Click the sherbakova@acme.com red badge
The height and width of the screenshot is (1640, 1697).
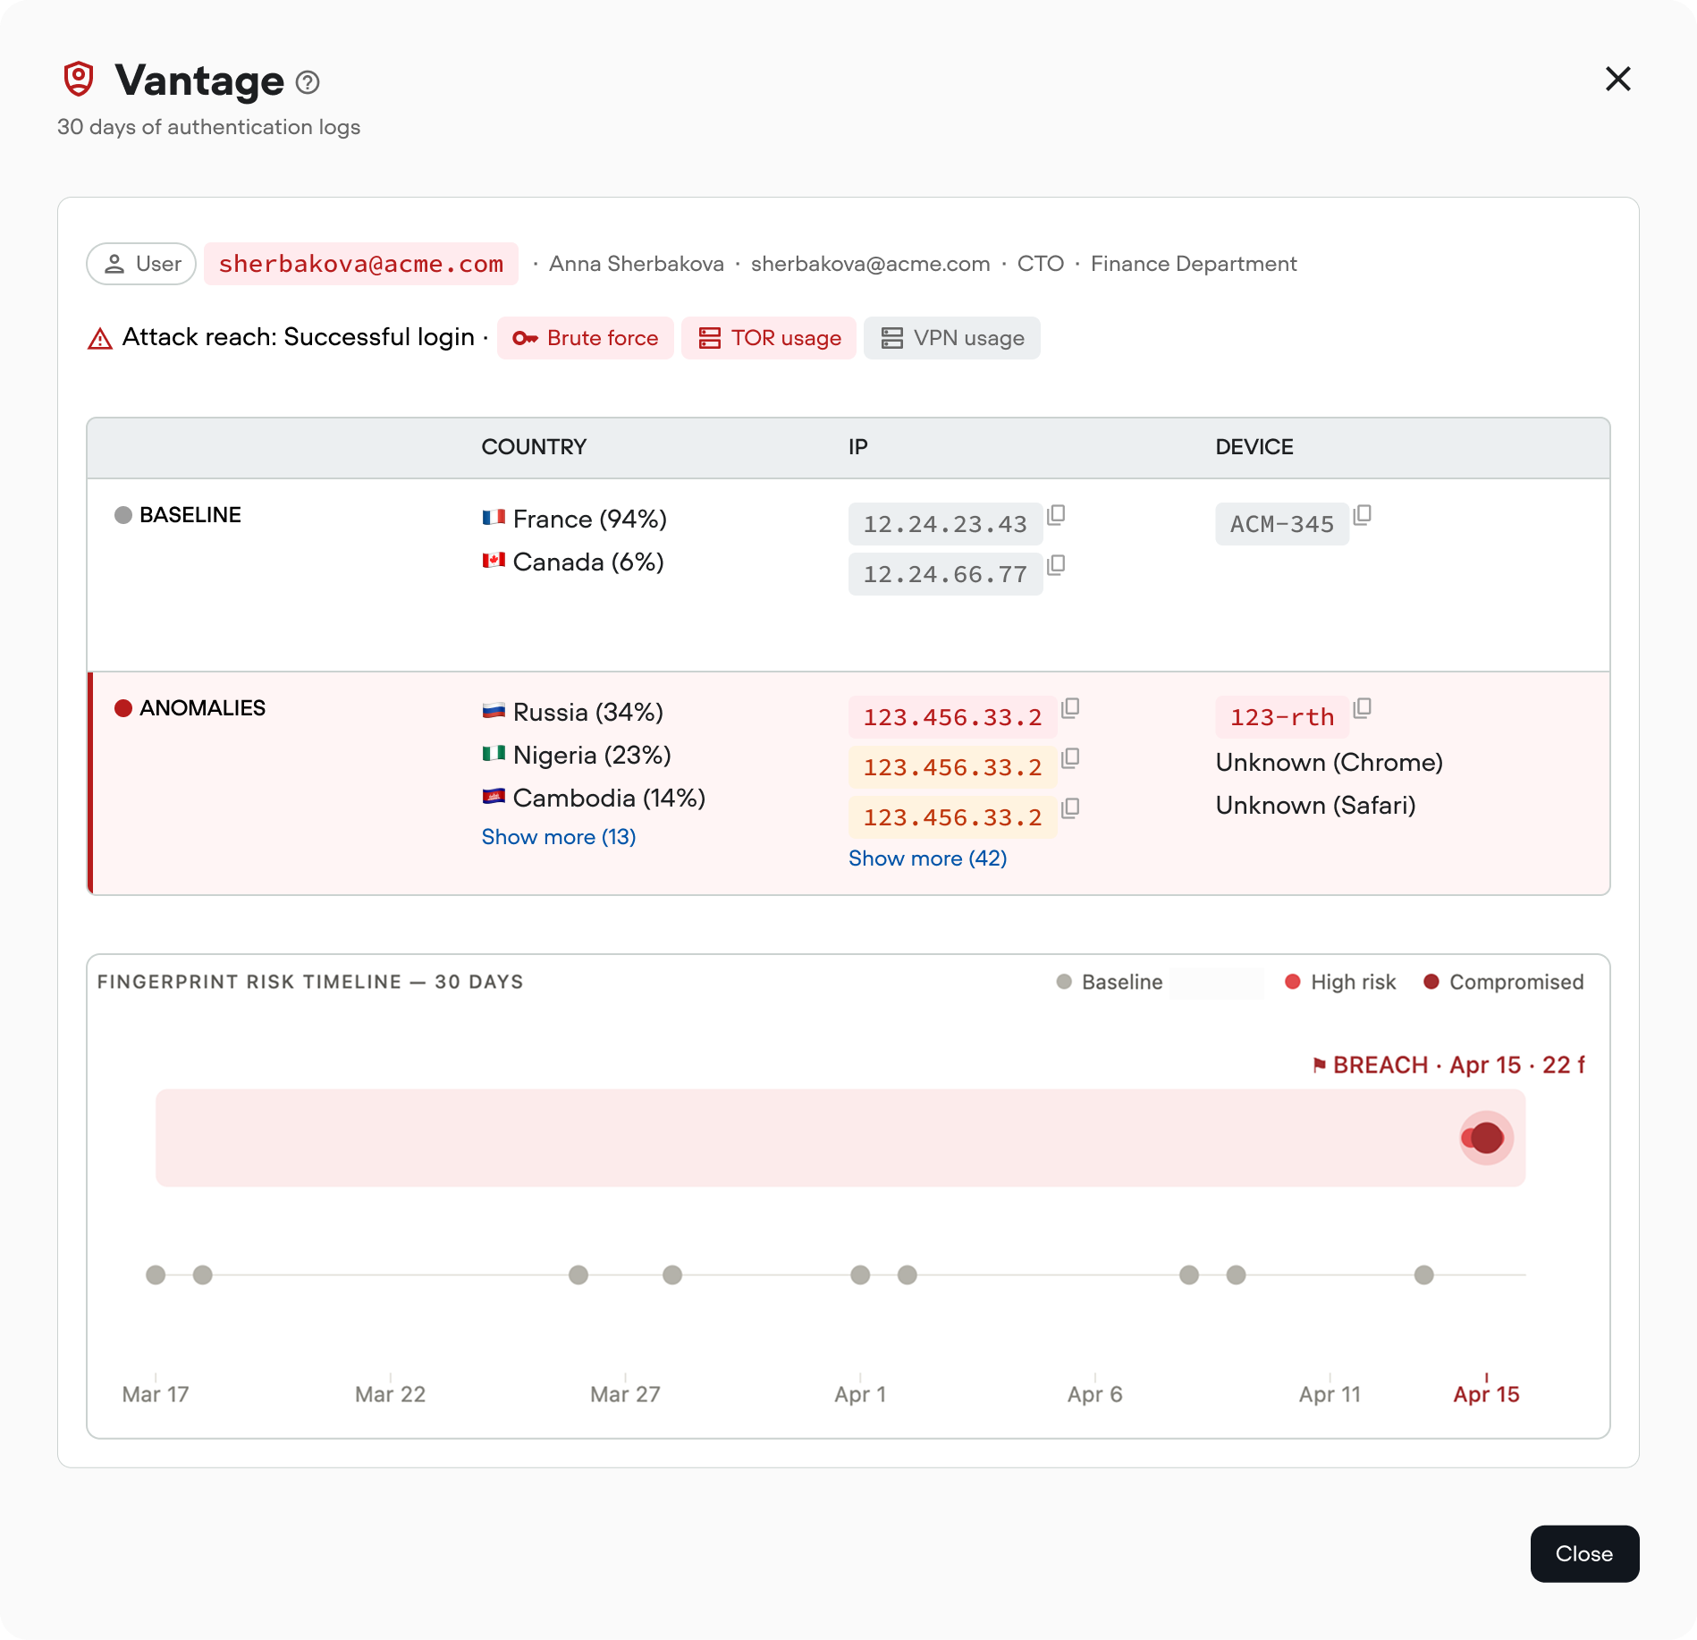361,264
